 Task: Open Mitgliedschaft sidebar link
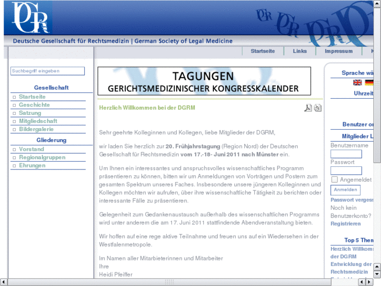tap(38, 121)
